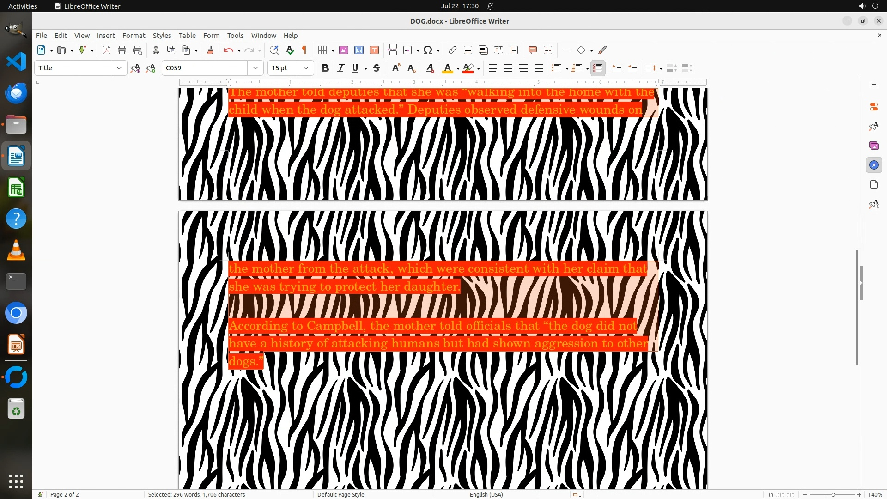Toggle formatting marks pilcrow
The image size is (887, 499).
coord(304,50)
